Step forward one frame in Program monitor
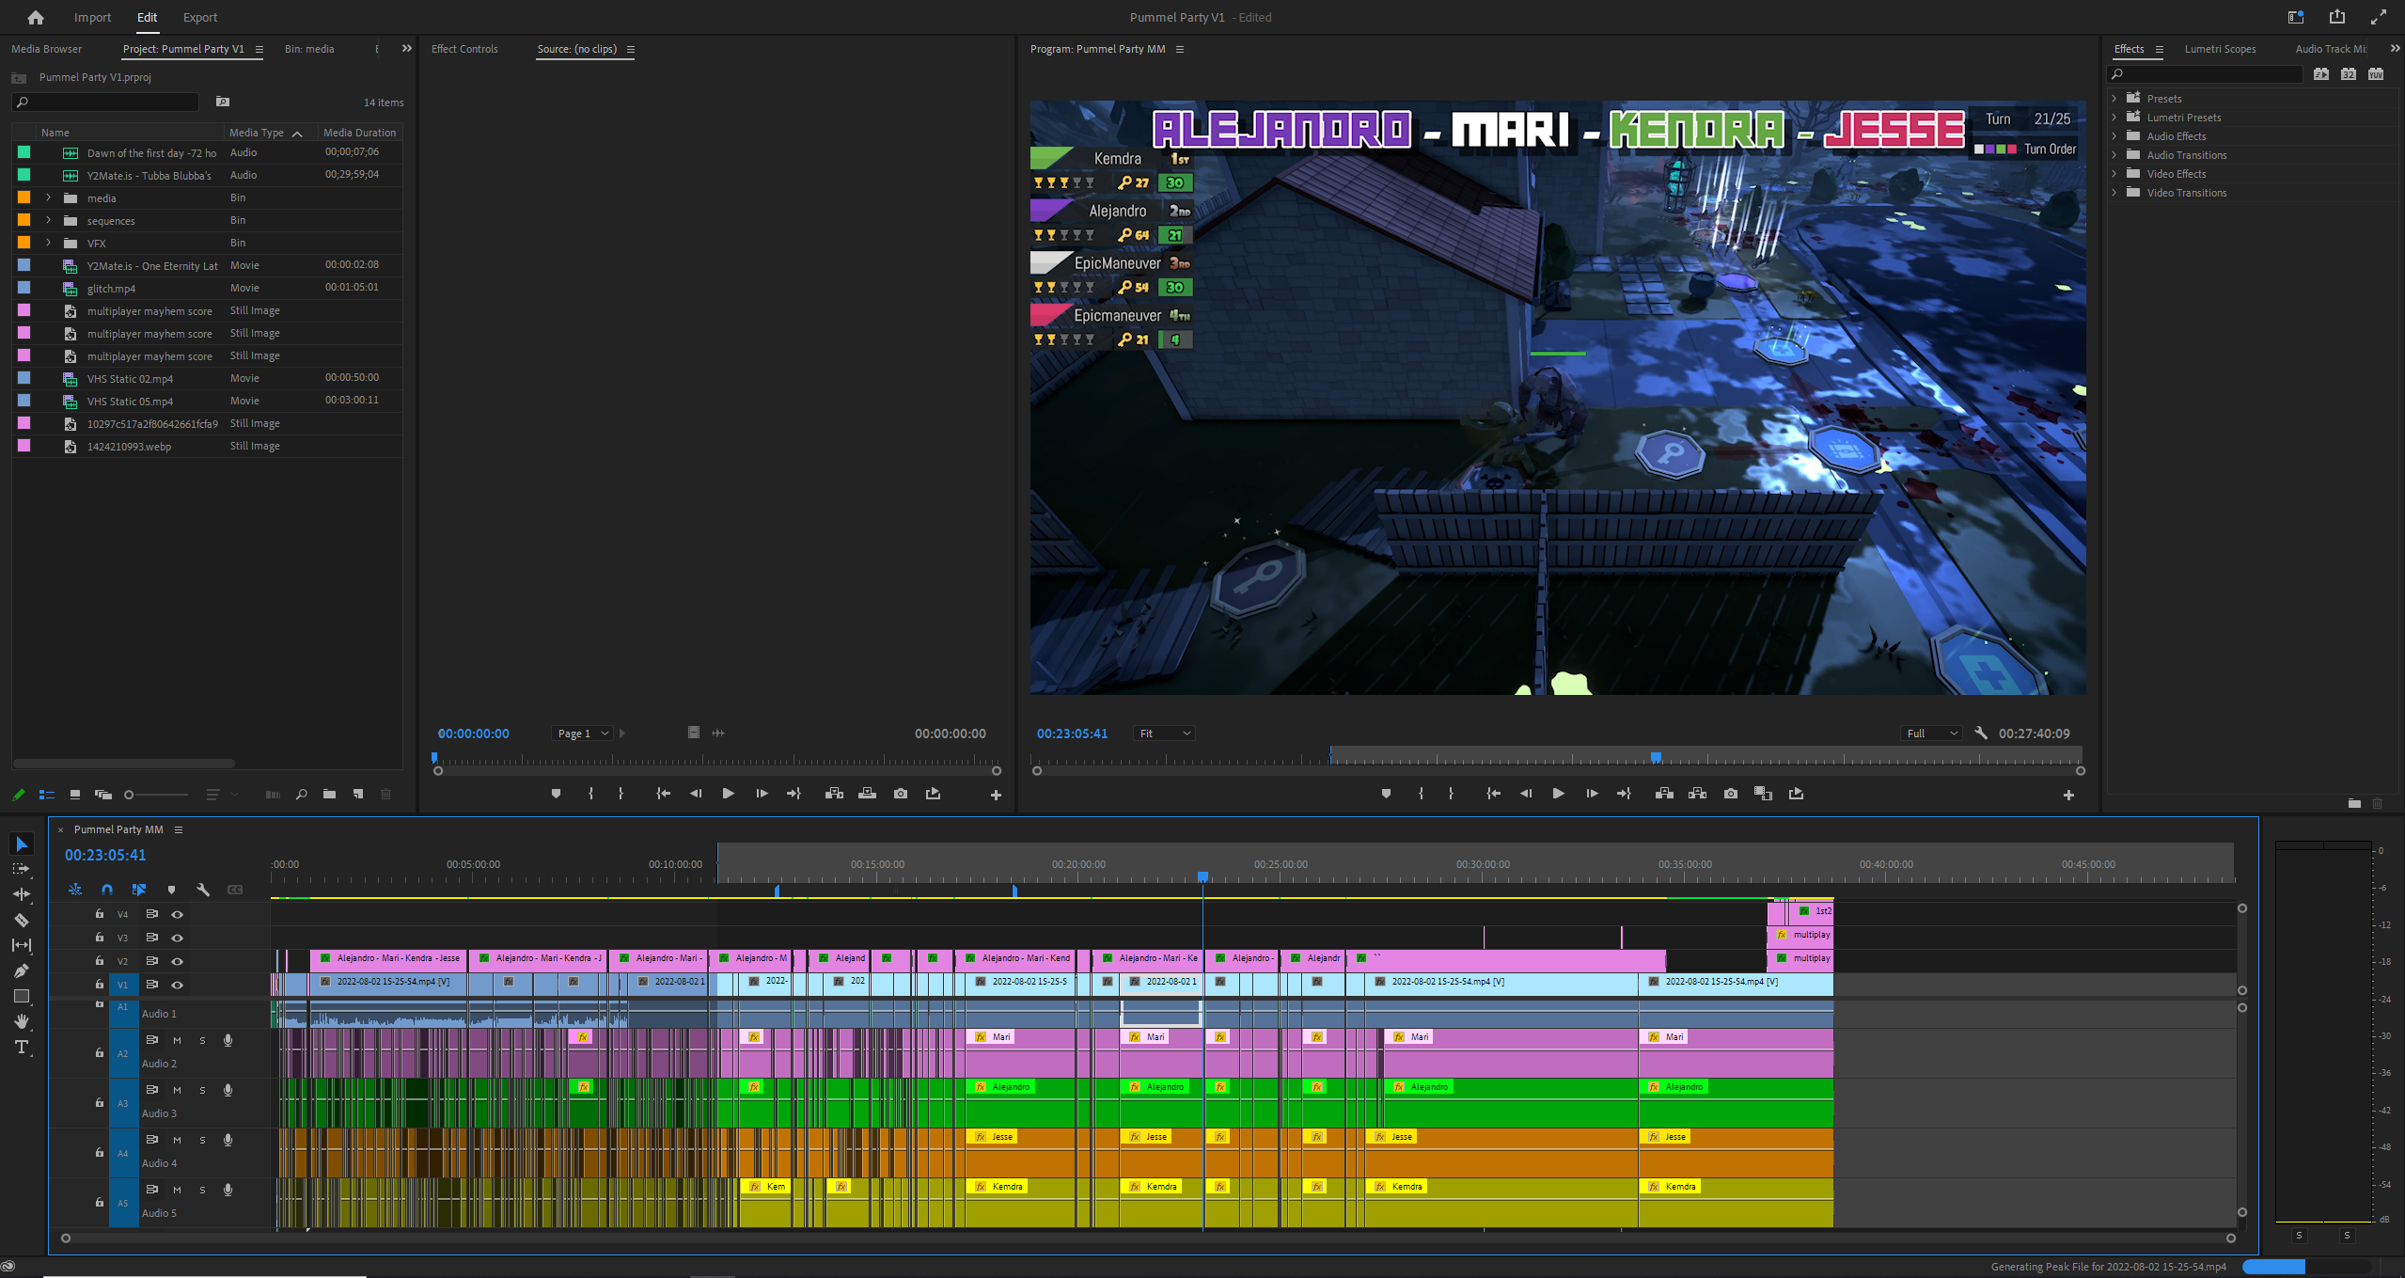 pyautogui.click(x=1591, y=794)
